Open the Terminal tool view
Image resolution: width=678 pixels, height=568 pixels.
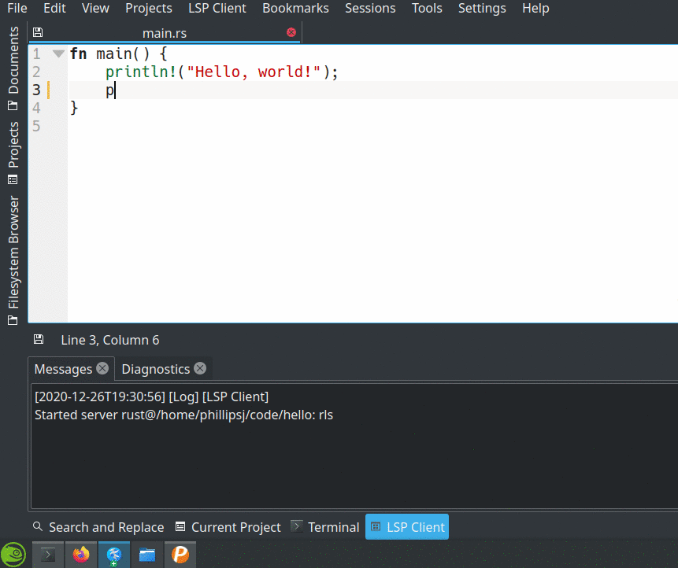pyautogui.click(x=325, y=527)
